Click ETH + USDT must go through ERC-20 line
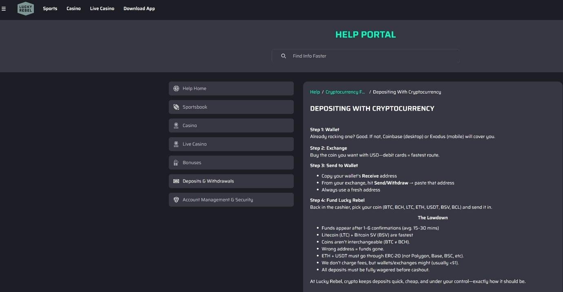 [392, 256]
